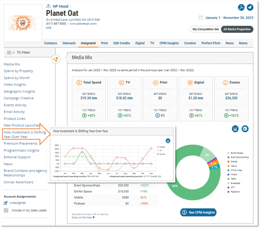This screenshot has height=228, width=260.
Task: Select My Competitive Set toggle option
Action: [206, 29]
